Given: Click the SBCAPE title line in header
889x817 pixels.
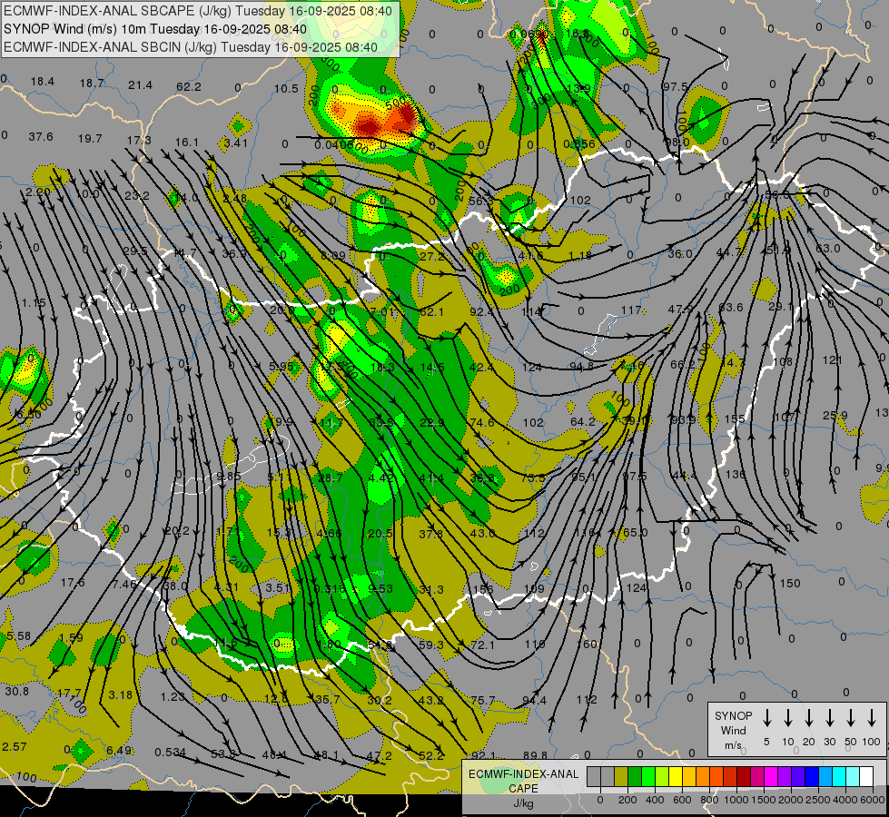Looking at the screenshot, I should pos(197,10).
